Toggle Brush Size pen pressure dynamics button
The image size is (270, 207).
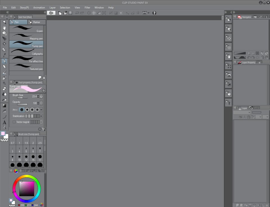[41, 96]
